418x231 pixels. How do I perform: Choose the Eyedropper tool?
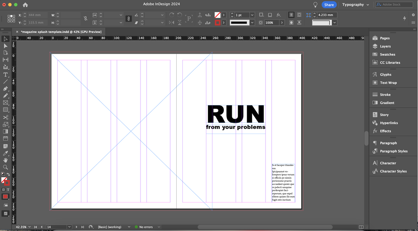point(5,153)
